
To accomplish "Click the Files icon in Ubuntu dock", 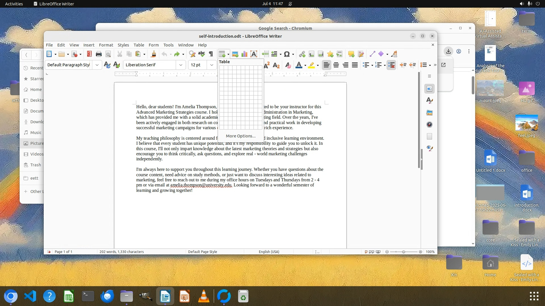I will [x=126, y=296].
